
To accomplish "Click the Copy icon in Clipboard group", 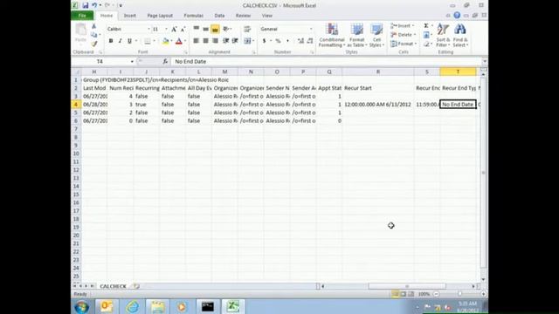I will (x=94, y=35).
